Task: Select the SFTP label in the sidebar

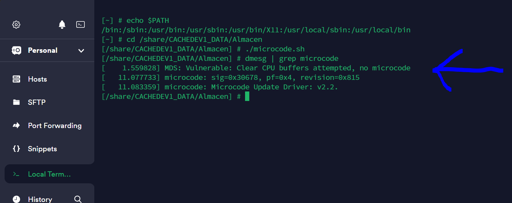Action: (37, 102)
